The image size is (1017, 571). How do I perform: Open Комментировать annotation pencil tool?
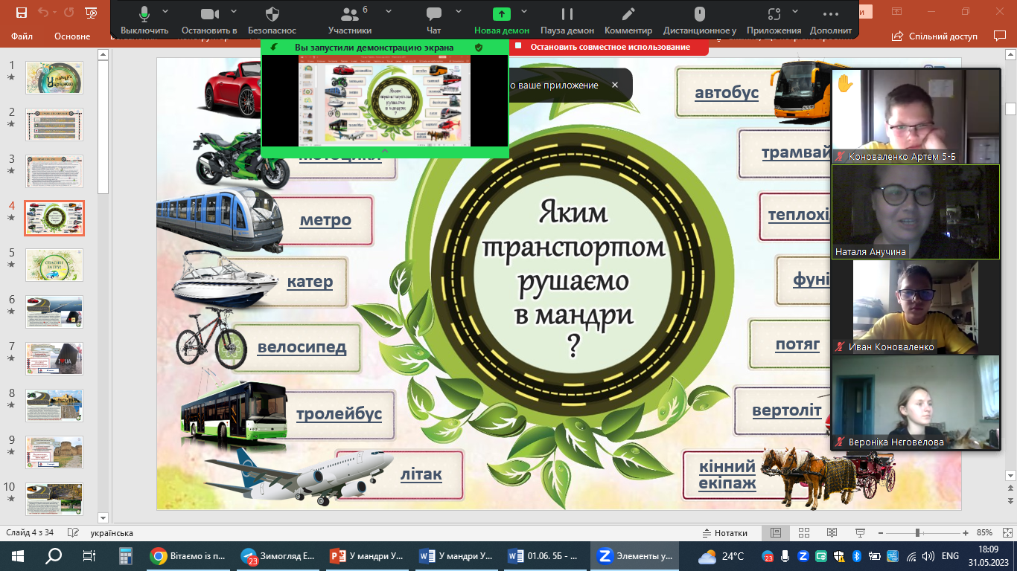(628, 19)
